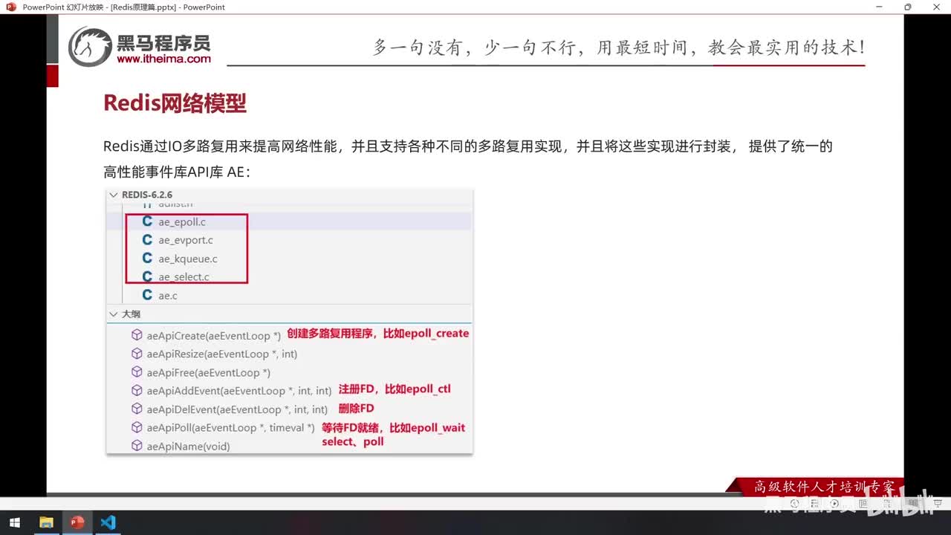Image resolution: width=951 pixels, height=535 pixels.
Task: Click the REDIS-6.2.6 folder label
Action: (x=147, y=195)
